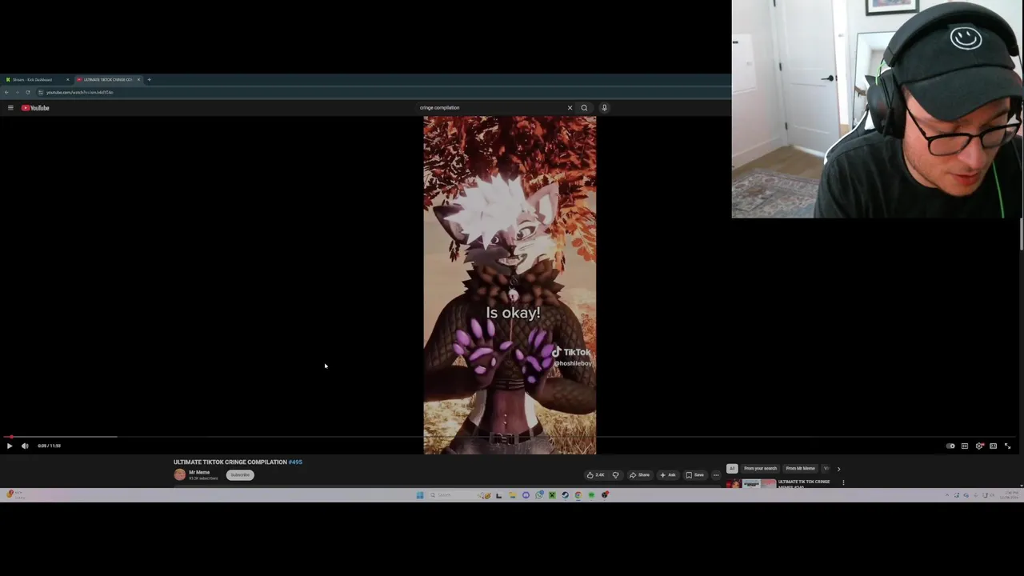Click the video frame to toggle playback

pos(510,285)
